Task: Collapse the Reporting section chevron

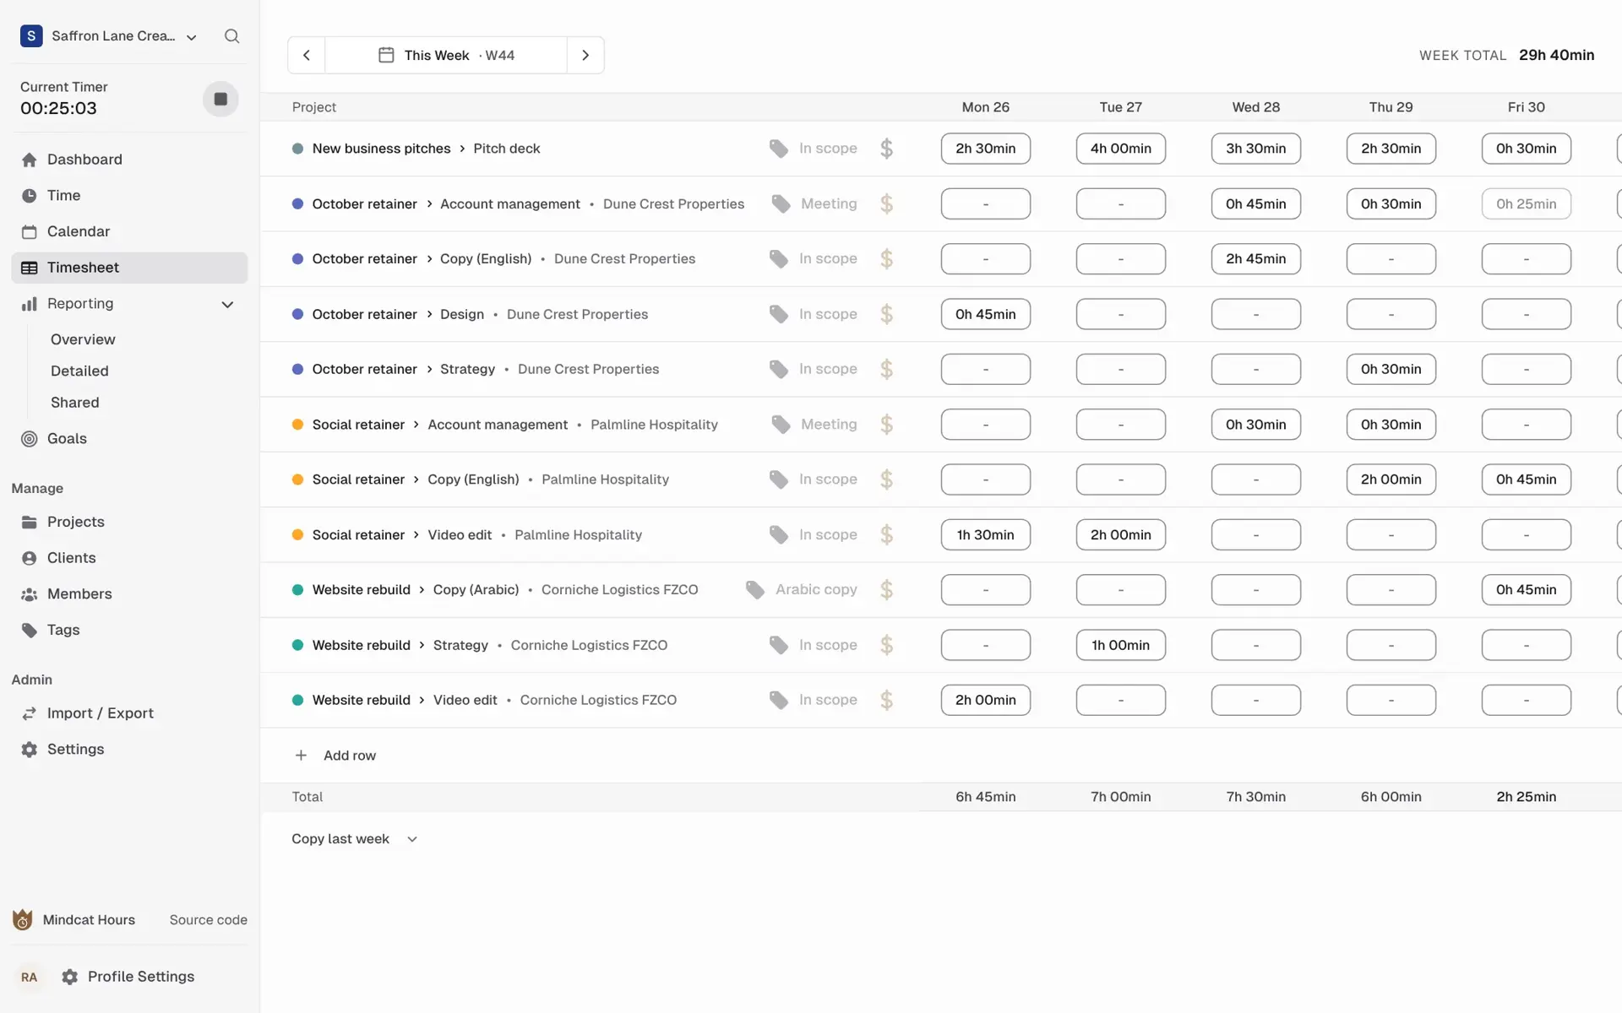Action: coord(227,304)
